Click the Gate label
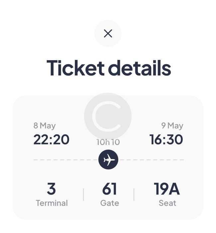The height and width of the screenshot is (233, 216). coord(109,203)
